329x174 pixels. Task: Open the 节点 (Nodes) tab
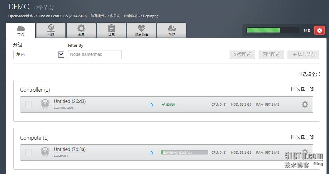tap(21, 31)
